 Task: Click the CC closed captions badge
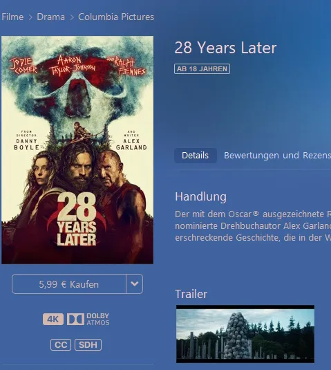(61, 344)
